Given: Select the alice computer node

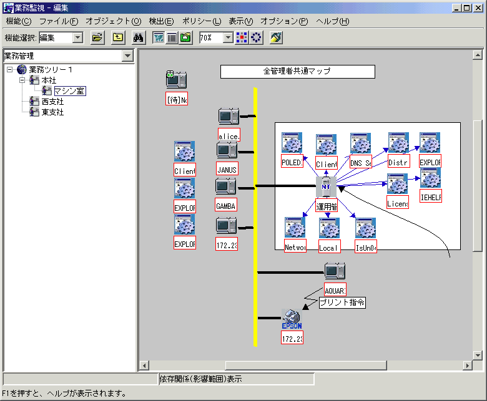Looking at the screenshot, I should click(x=229, y=117).
